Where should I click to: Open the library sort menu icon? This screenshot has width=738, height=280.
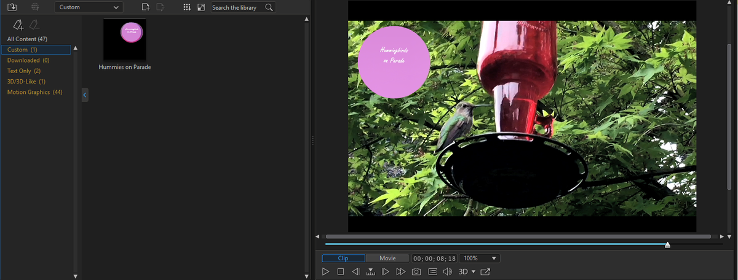[187, 7]
